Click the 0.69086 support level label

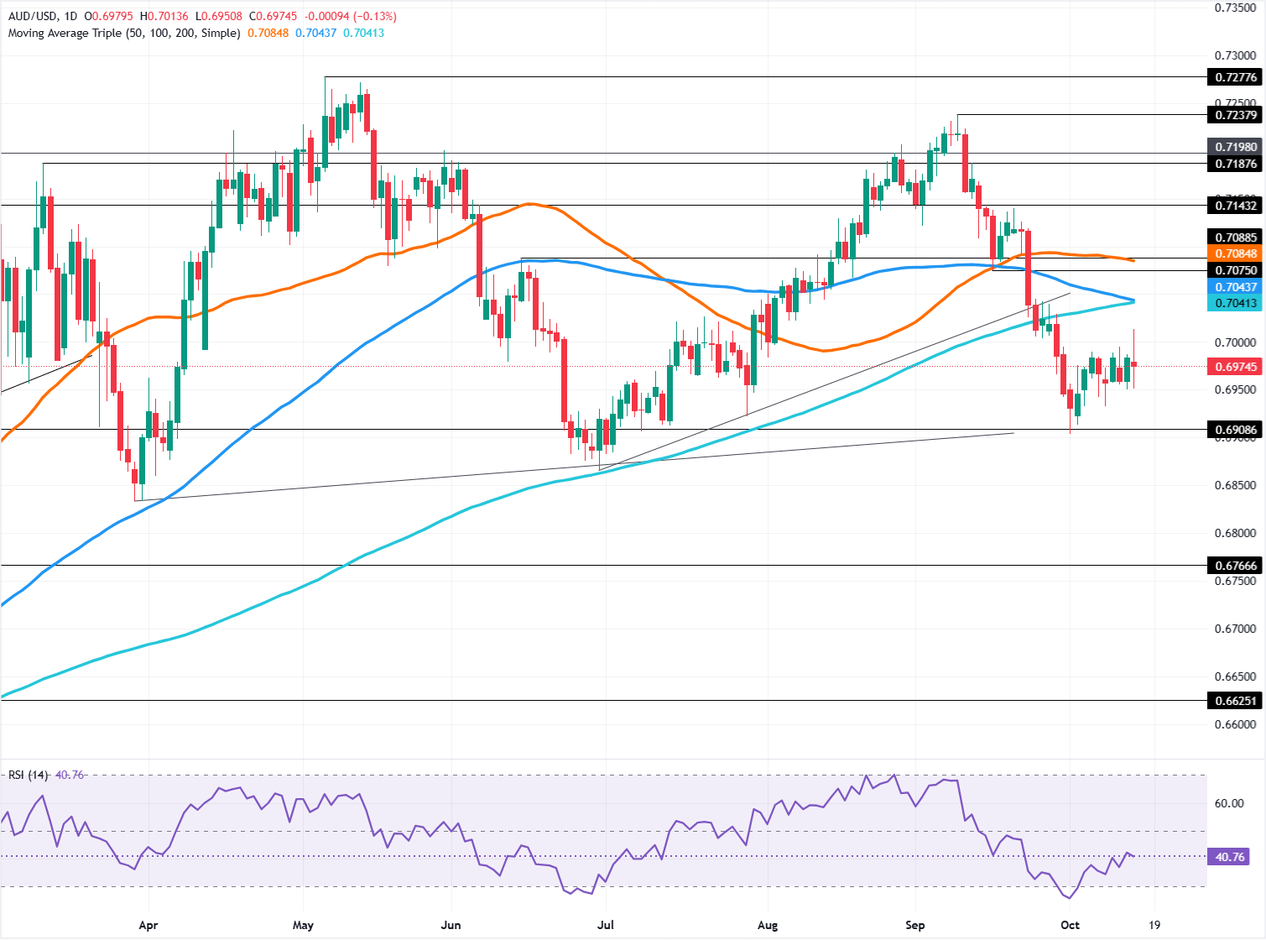coord(1237,430)
